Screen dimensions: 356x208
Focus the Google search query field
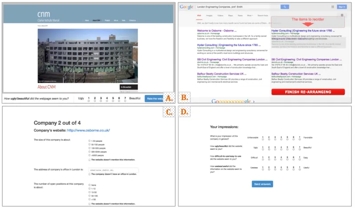(238, 7)
